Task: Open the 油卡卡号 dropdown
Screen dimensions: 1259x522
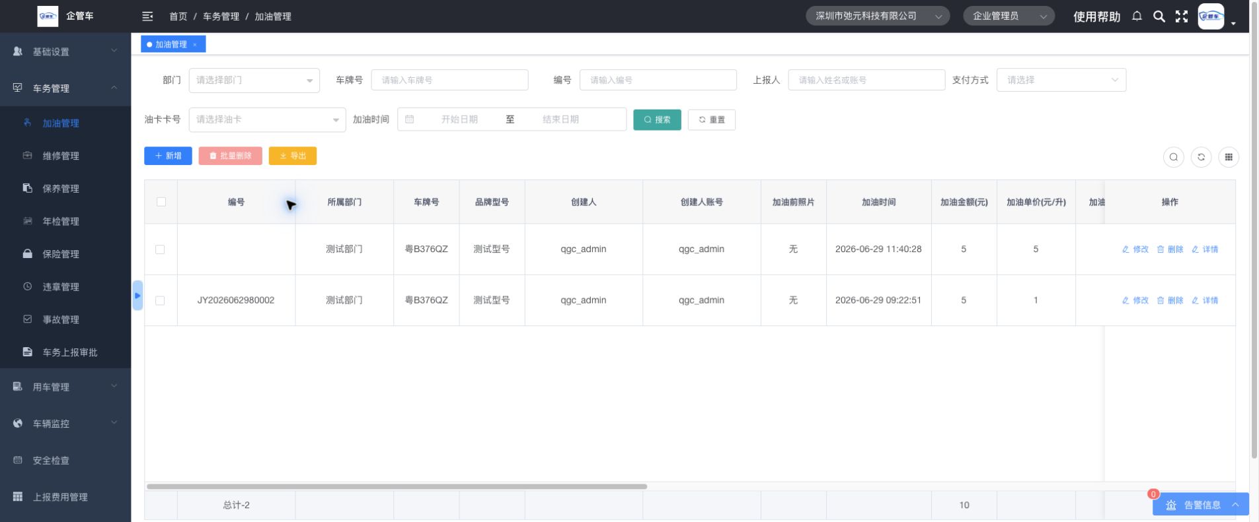Action: coord(268,119)
